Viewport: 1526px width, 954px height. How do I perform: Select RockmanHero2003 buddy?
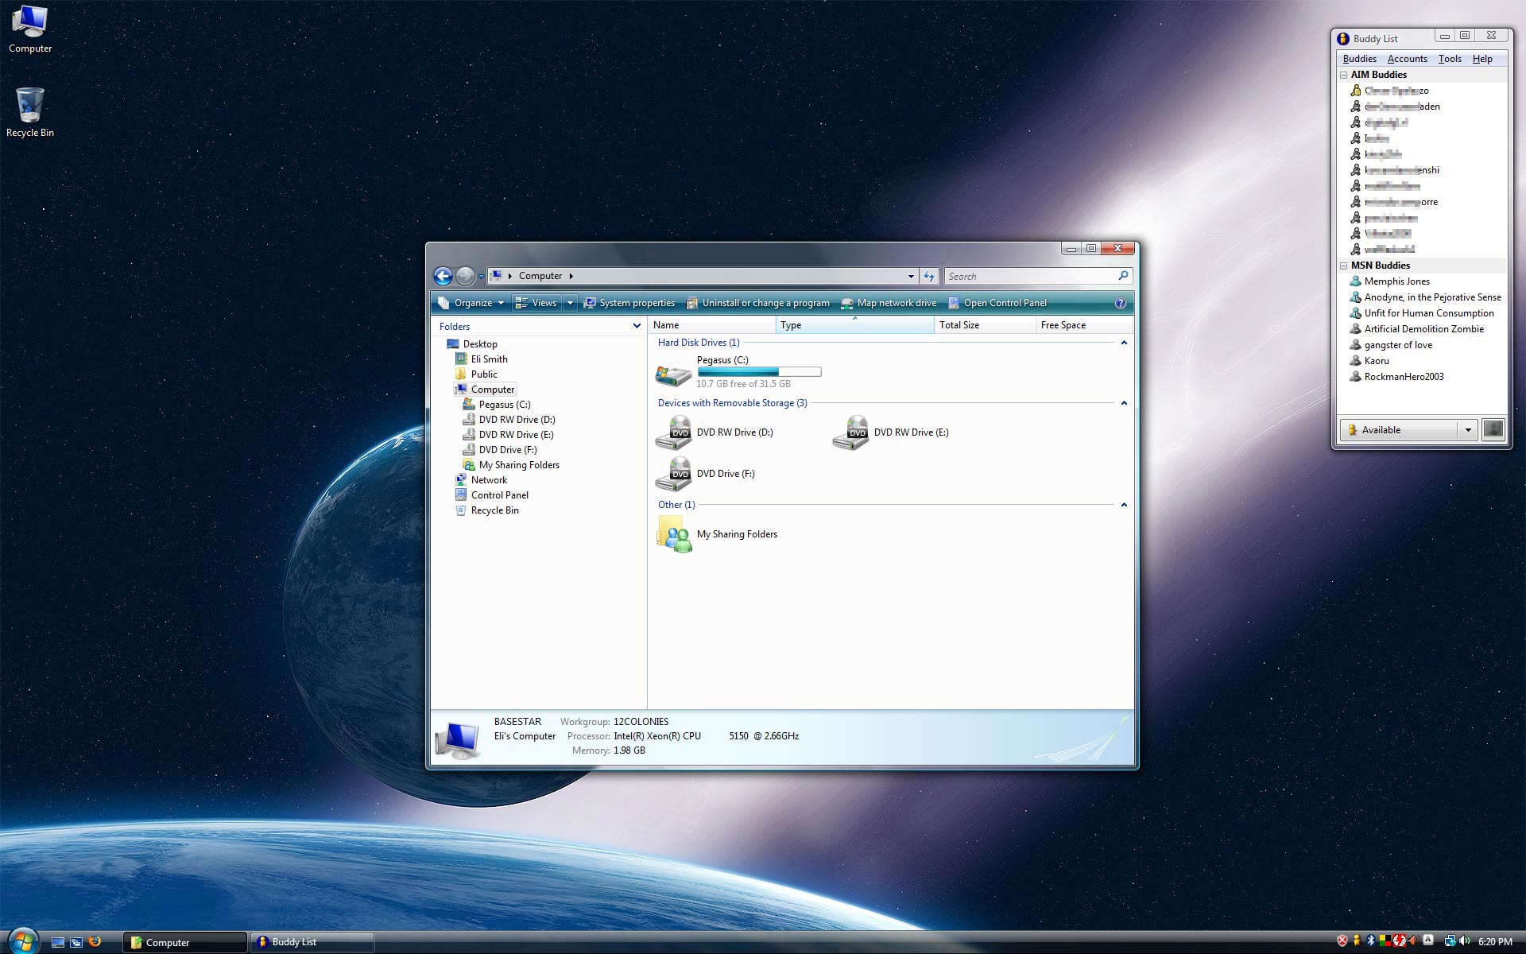click(x=1404, y=377)
